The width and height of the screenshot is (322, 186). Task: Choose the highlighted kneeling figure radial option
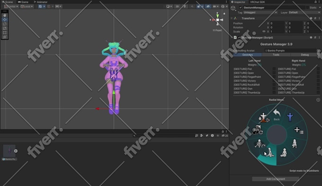coord(270,153)
